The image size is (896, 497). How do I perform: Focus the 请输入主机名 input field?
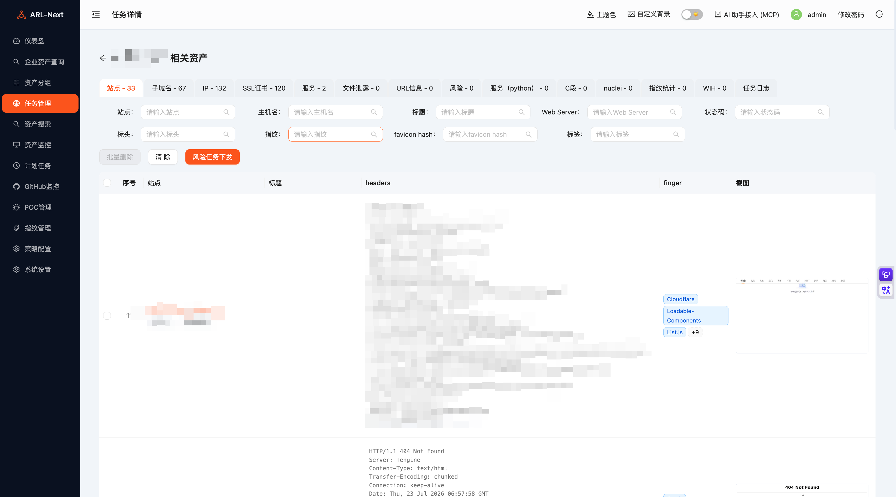pyautogui.click(x=335, y=112)
